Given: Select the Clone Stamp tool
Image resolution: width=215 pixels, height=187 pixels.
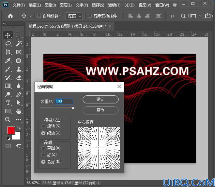Looking at the screenshot, I should click(19, 69).
